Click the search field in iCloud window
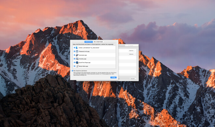The width and height of the screenshot is (215, 127). (x=131, y=46)
